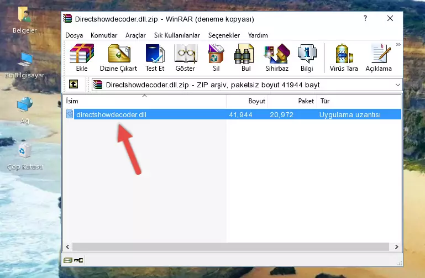Open the Seçenekler menu
425x278 pixels.
click(224, 35)
